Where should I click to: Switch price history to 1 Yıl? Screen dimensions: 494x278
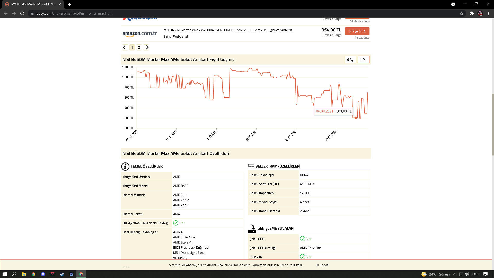[364, 59]
